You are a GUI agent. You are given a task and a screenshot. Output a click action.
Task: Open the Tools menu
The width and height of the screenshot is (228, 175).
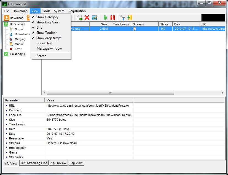click(x=46, y=11)
